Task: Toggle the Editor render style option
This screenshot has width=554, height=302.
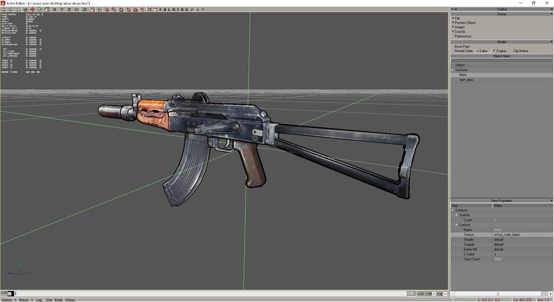Action: click(x=476, y=51)
